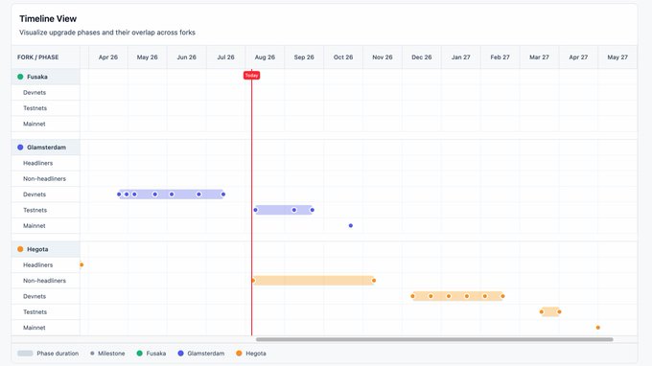
Task: Click the Sep 26 month header
Action: tap(304, 57)
